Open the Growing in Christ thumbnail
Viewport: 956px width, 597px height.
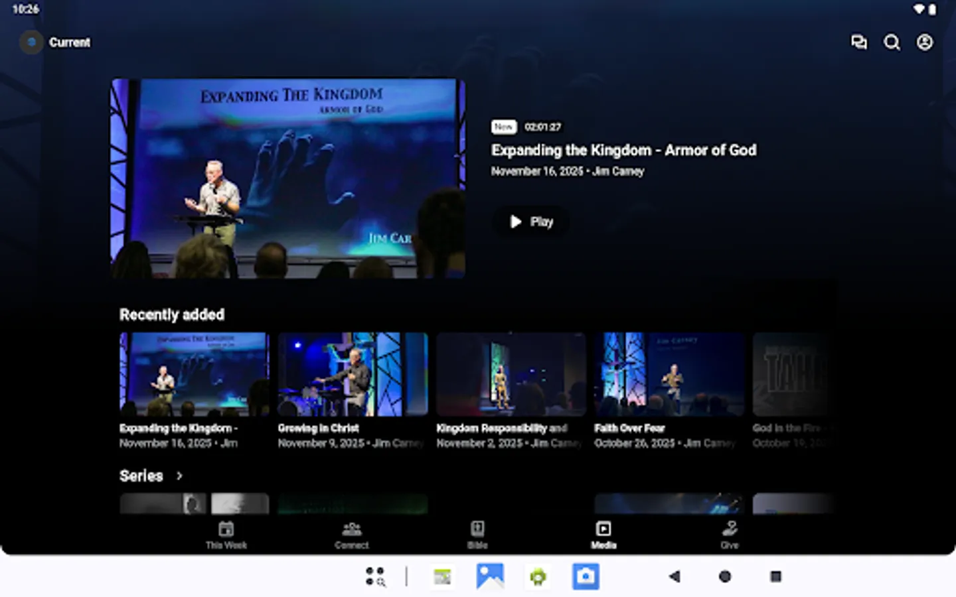coord(353,375)
